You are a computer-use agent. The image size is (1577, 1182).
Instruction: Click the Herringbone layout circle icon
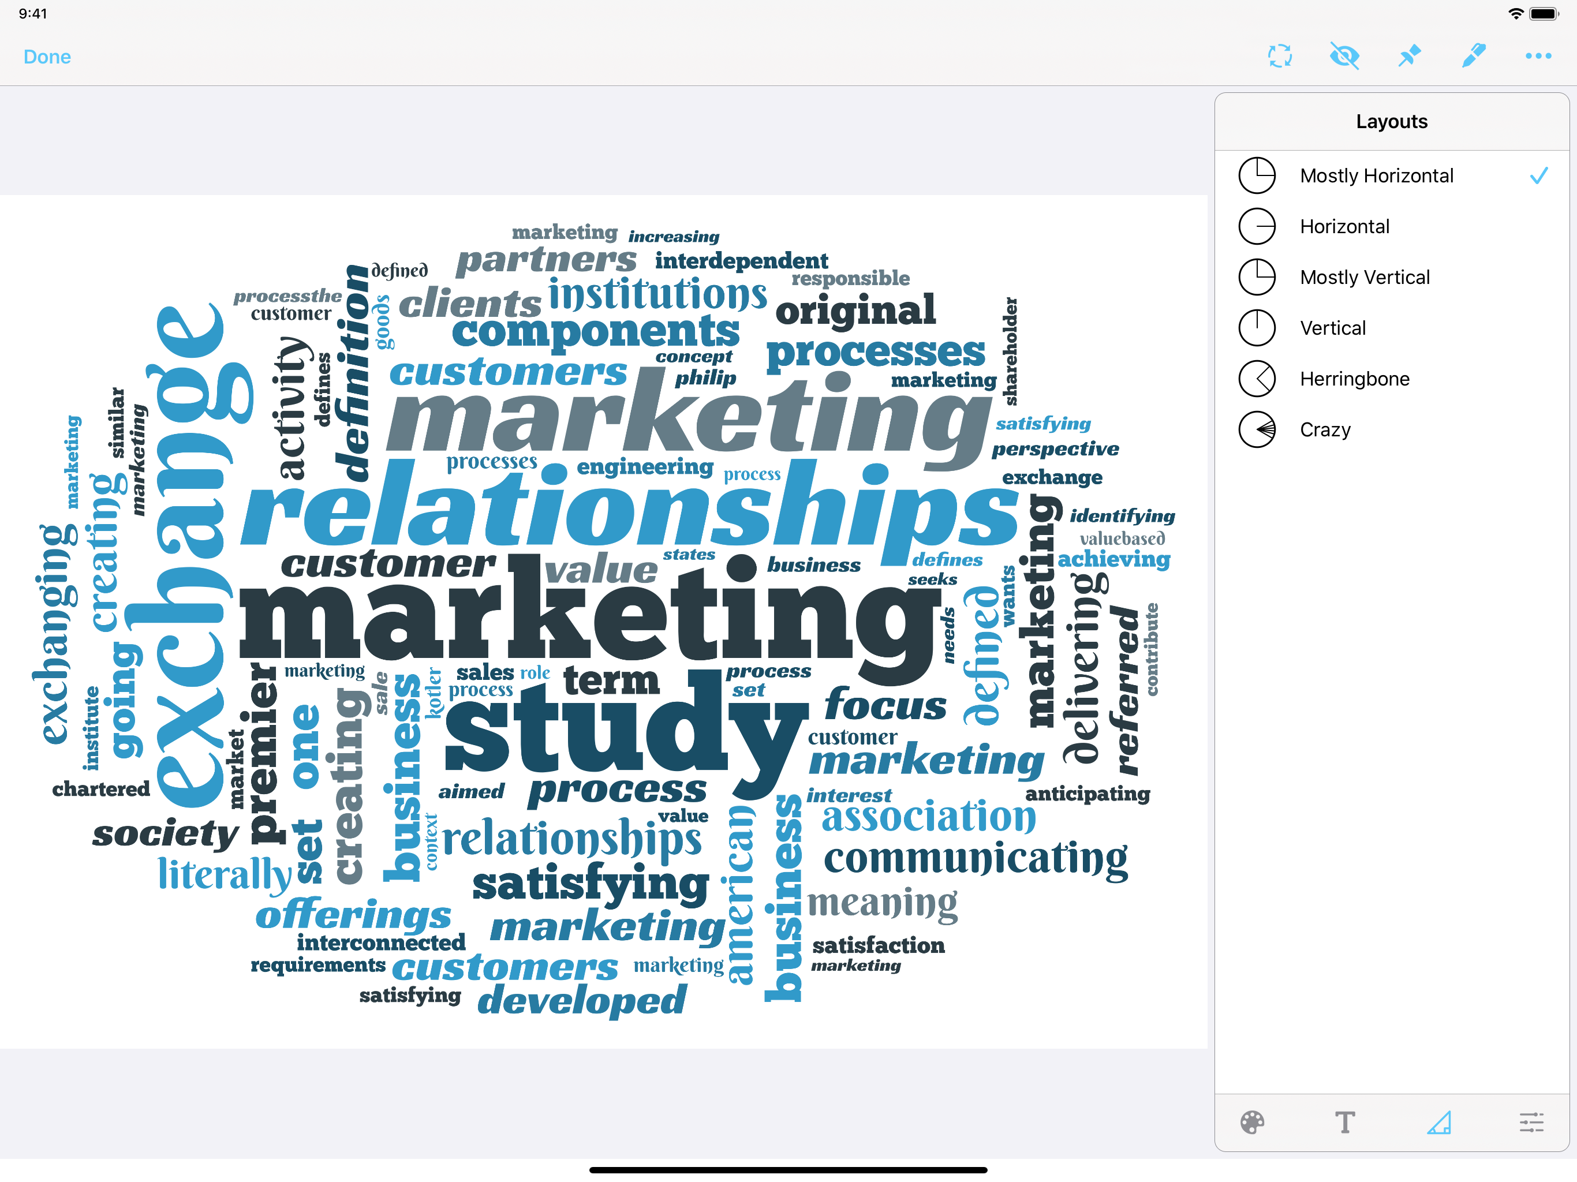[1256, 379]
